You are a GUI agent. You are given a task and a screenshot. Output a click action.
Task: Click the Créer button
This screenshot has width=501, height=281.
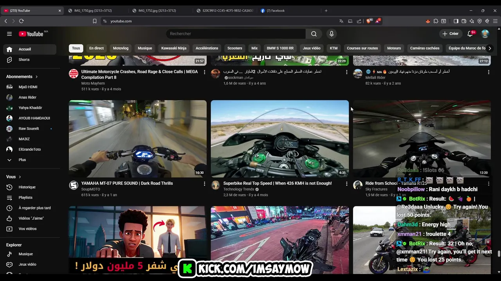click(450, 34)
